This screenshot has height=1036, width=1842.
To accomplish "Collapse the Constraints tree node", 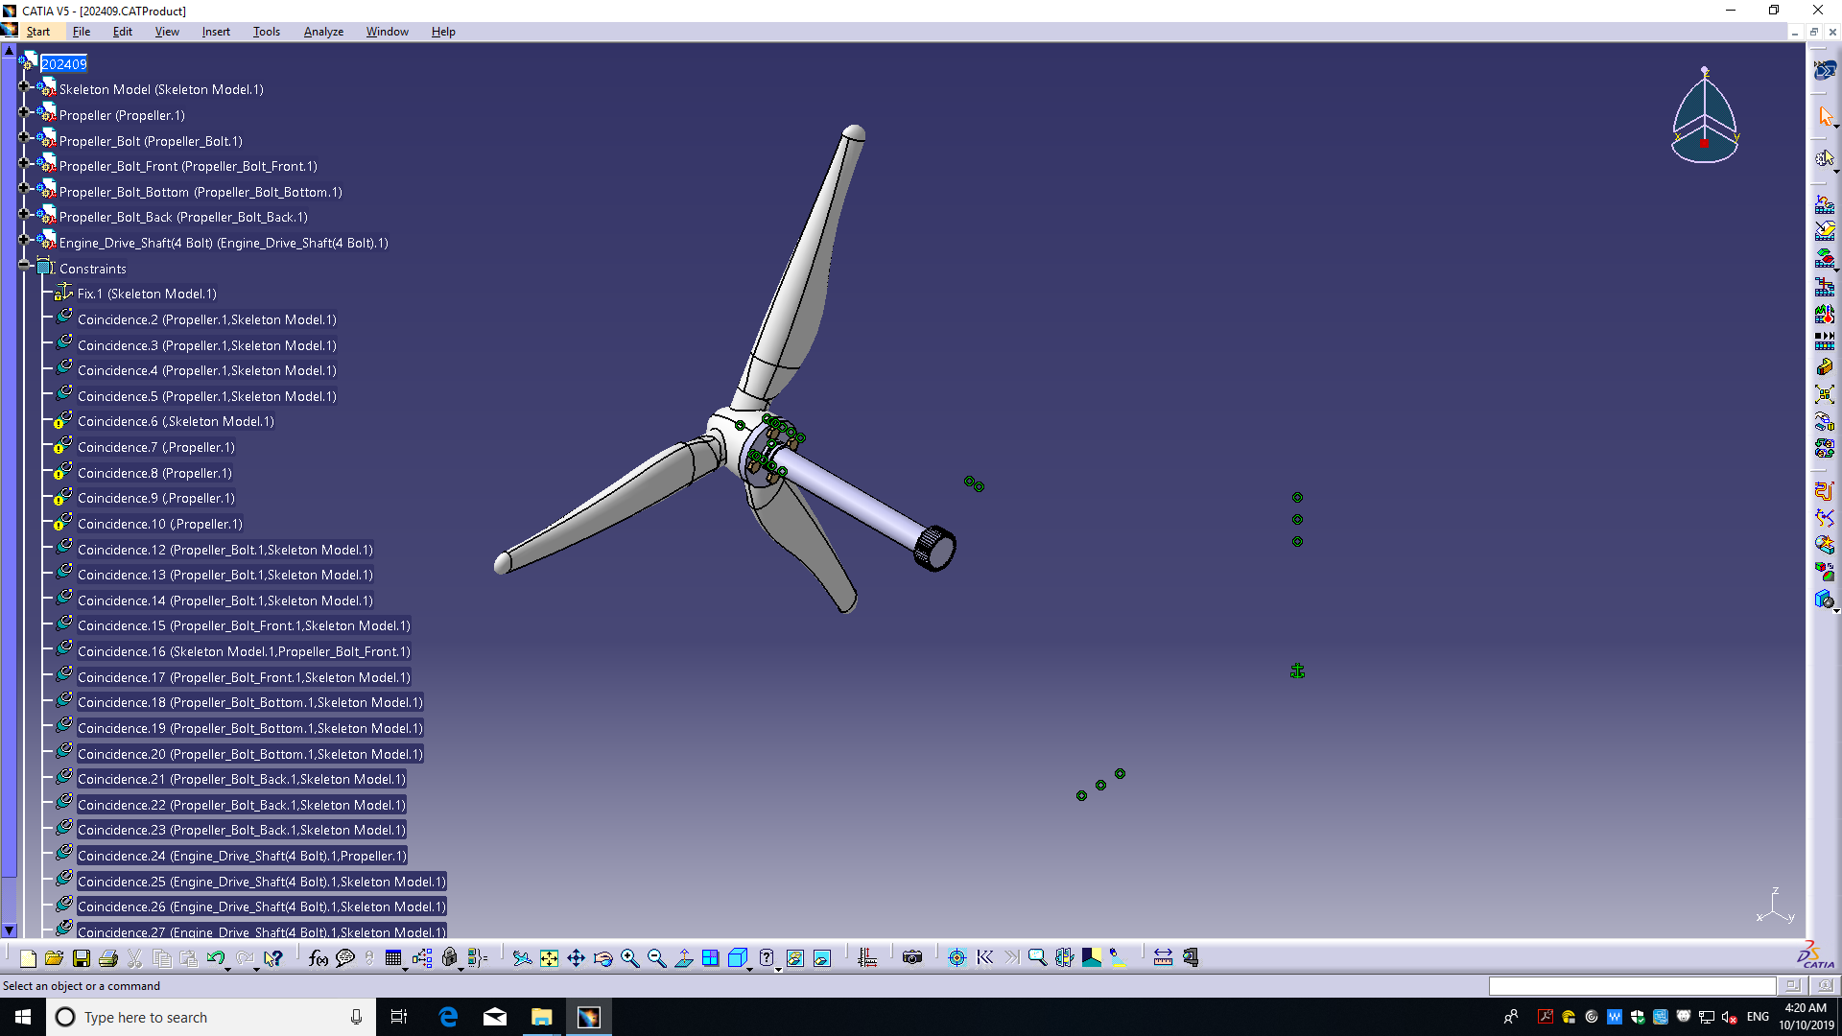I will [24, 266].
